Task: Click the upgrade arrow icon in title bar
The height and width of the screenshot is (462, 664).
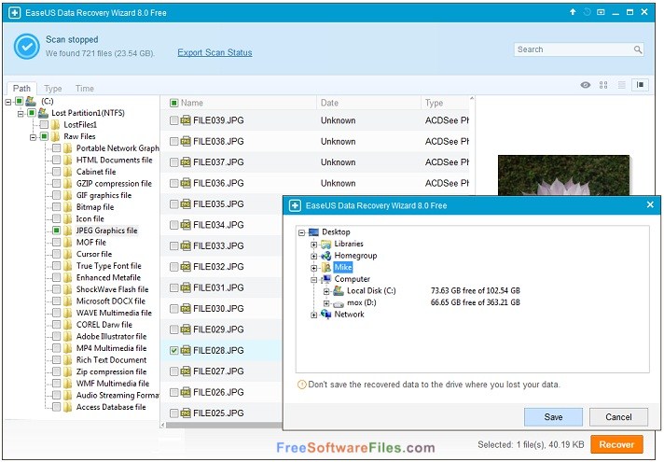Action: point(573,12)
